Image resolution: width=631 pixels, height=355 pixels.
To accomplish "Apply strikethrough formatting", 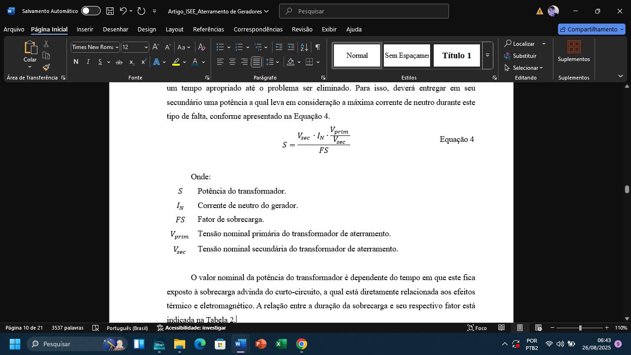I will tap(119, 62).
